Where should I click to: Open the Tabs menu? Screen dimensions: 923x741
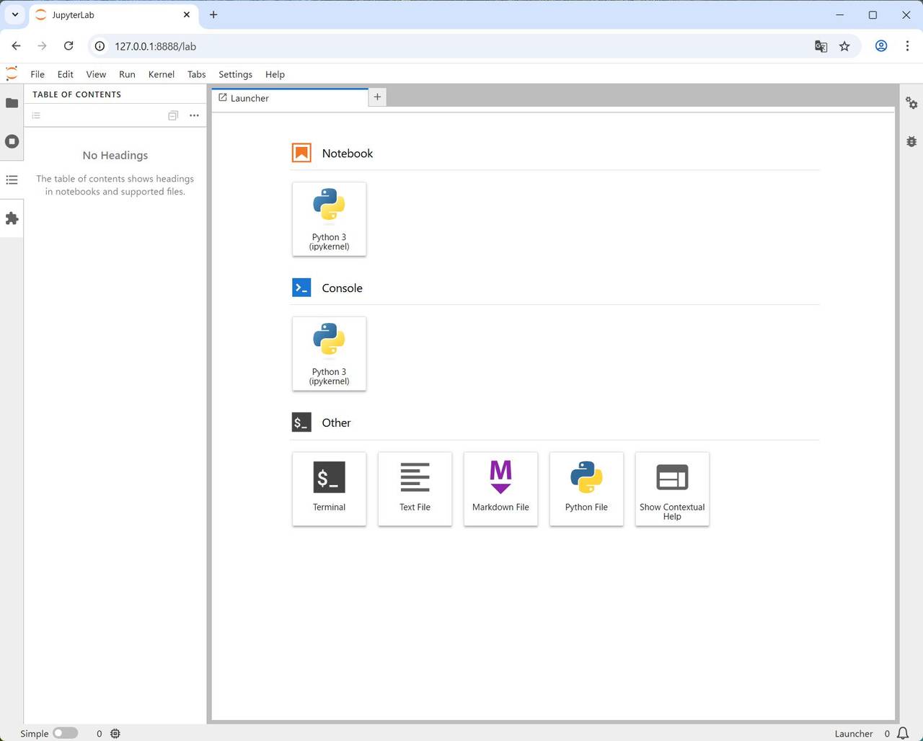[197, 74]
